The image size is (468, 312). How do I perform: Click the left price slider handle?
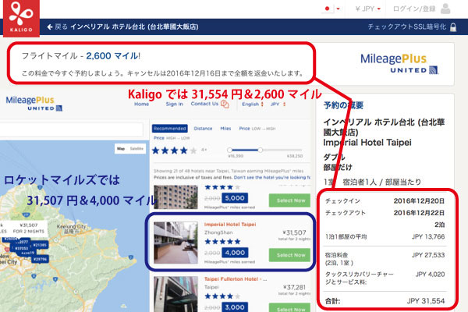(229, 150)
